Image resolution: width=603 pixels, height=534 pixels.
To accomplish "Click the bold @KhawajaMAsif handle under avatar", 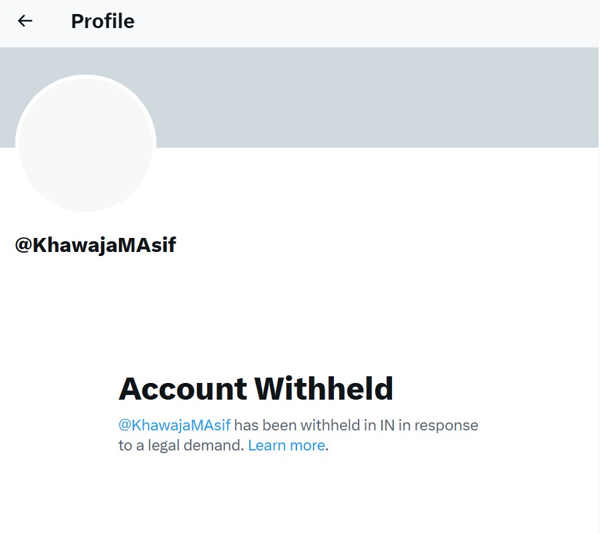I will point(95,245).
